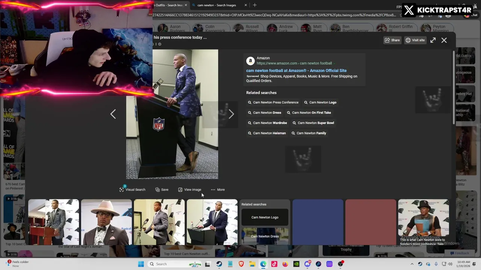Viewport: 481px width, 270px height.
Task: Open the NVIDIA app from the taskbar
Action: point(296,264)
